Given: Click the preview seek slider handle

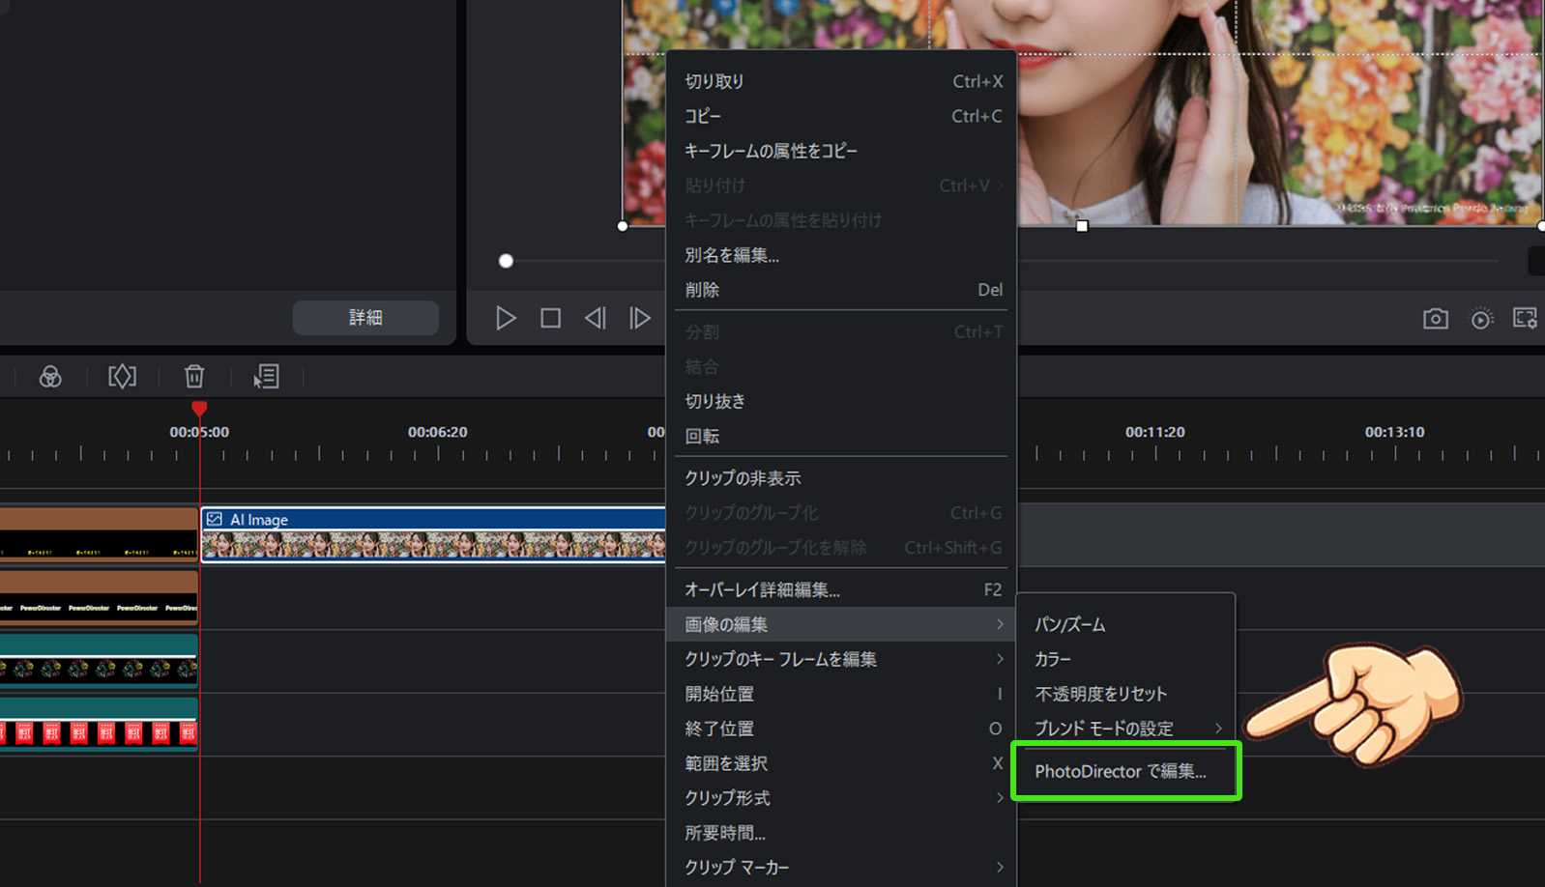Looking at the screenshot, I should (x=506, y=261).
